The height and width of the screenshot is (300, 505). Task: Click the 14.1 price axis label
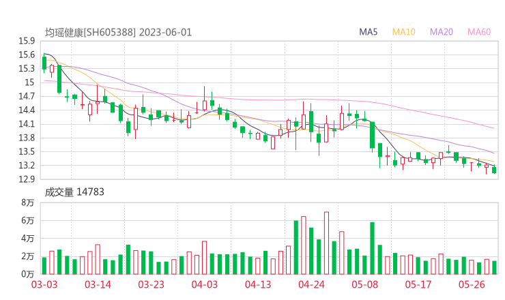[x=27, y=124]
